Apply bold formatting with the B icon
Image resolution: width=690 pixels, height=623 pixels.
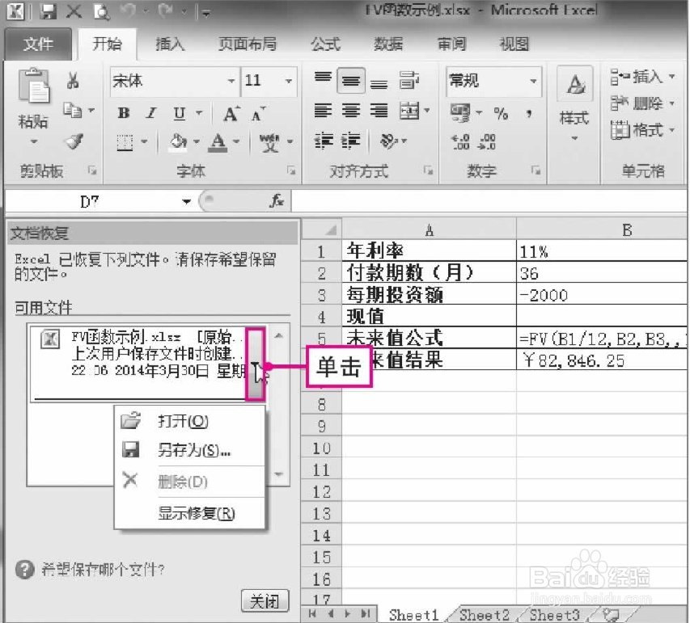tap(122, 113)
